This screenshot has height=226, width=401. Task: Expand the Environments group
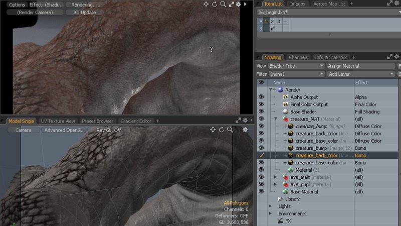(271, 213)
